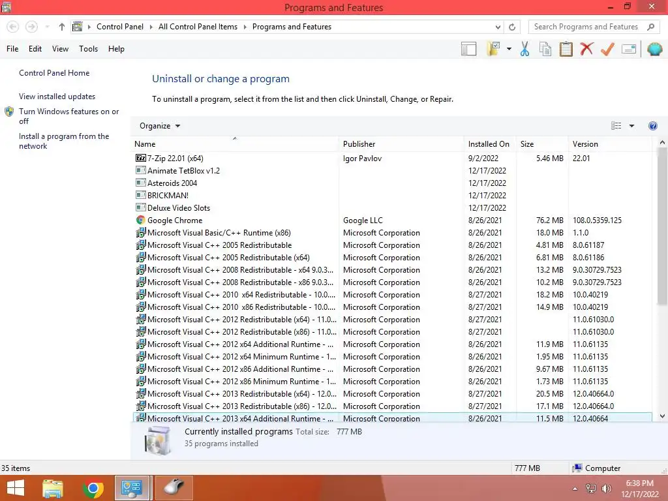Click the envelope-style card icon in toolbar
Image resolution: width=668 pixels, height=501 pixels.
click(629, 49)
